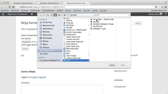Click the WordPress extension icon in address bar
Screen dimensions: 168x94
click(156, 7)
